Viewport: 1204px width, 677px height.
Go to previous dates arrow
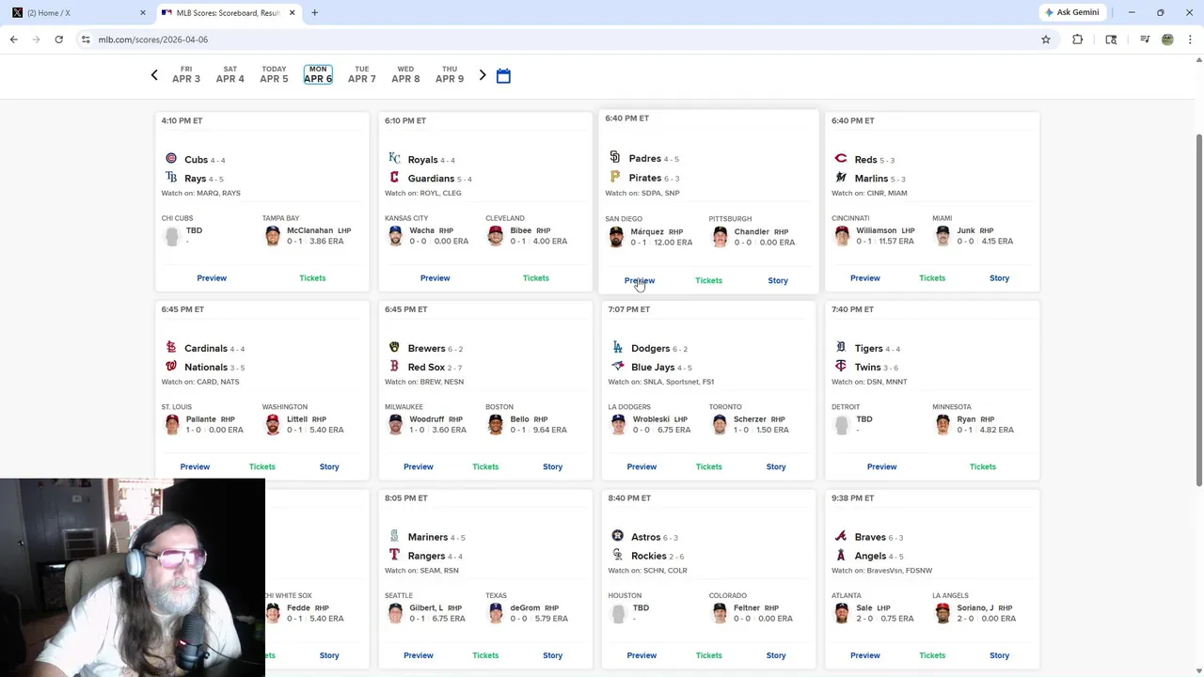(154, 75)
